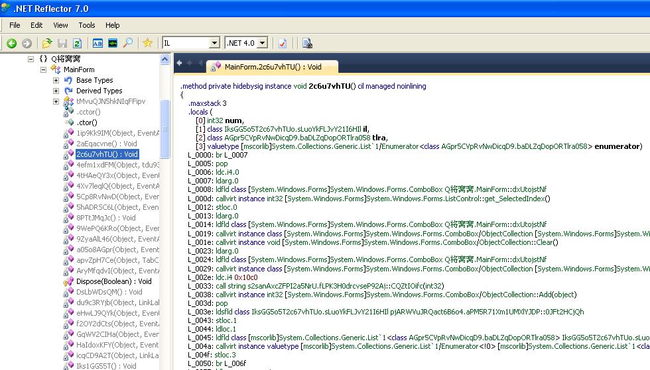
Task: Click the locked document toolbar icon
Action: tap(307, 43)
